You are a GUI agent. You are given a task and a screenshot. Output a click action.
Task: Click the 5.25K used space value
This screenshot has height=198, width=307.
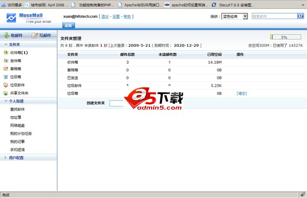coord(216,86)
